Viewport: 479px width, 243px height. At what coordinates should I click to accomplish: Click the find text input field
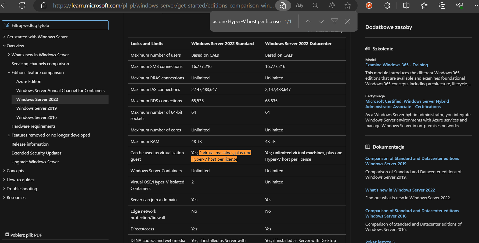(x=247, y=21)
